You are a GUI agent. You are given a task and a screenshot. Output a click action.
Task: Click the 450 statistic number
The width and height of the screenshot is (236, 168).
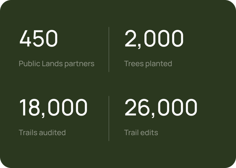[x=39, y=38]
